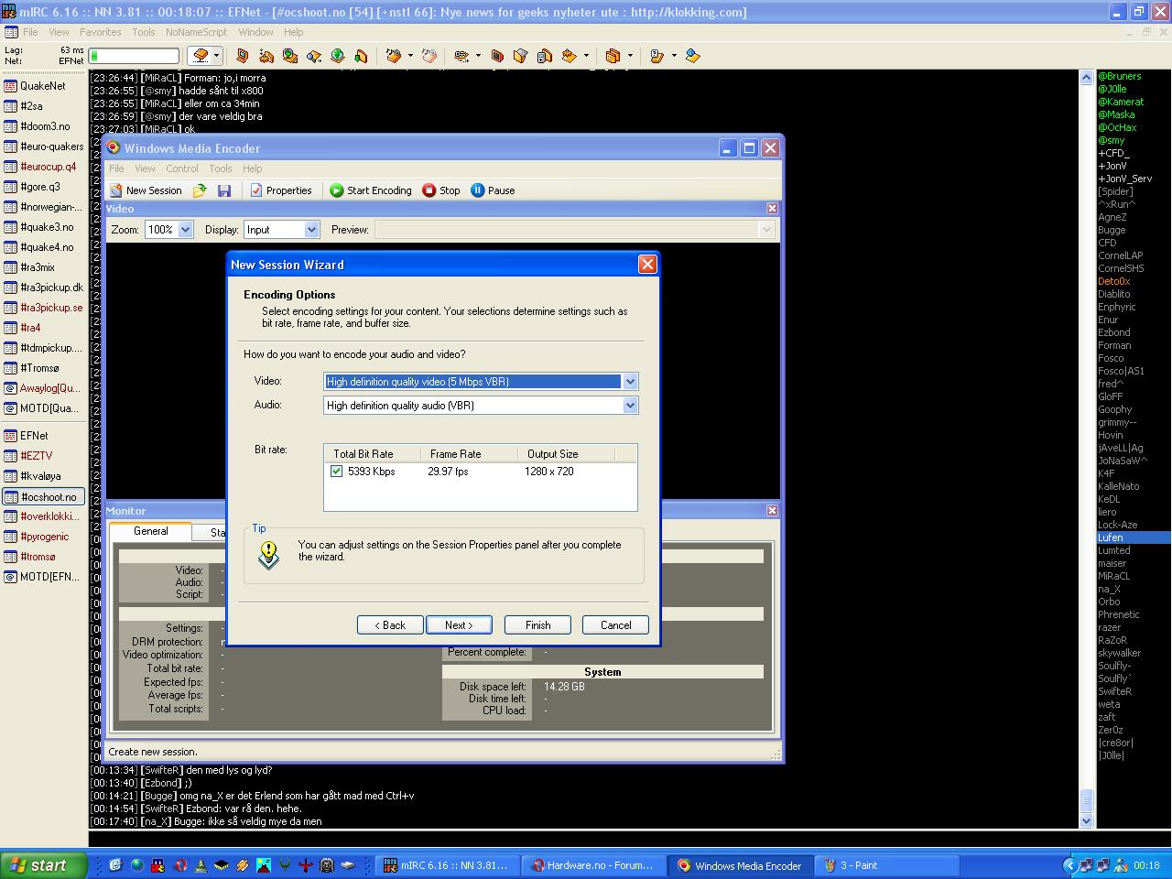
Task: Click the green lag meter bar in mIRC
Action: [x=134, y=56]
